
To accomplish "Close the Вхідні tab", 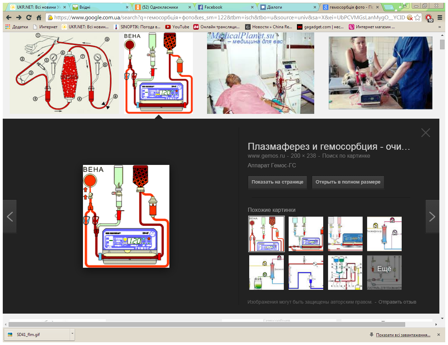I will (x=127, y=7).
